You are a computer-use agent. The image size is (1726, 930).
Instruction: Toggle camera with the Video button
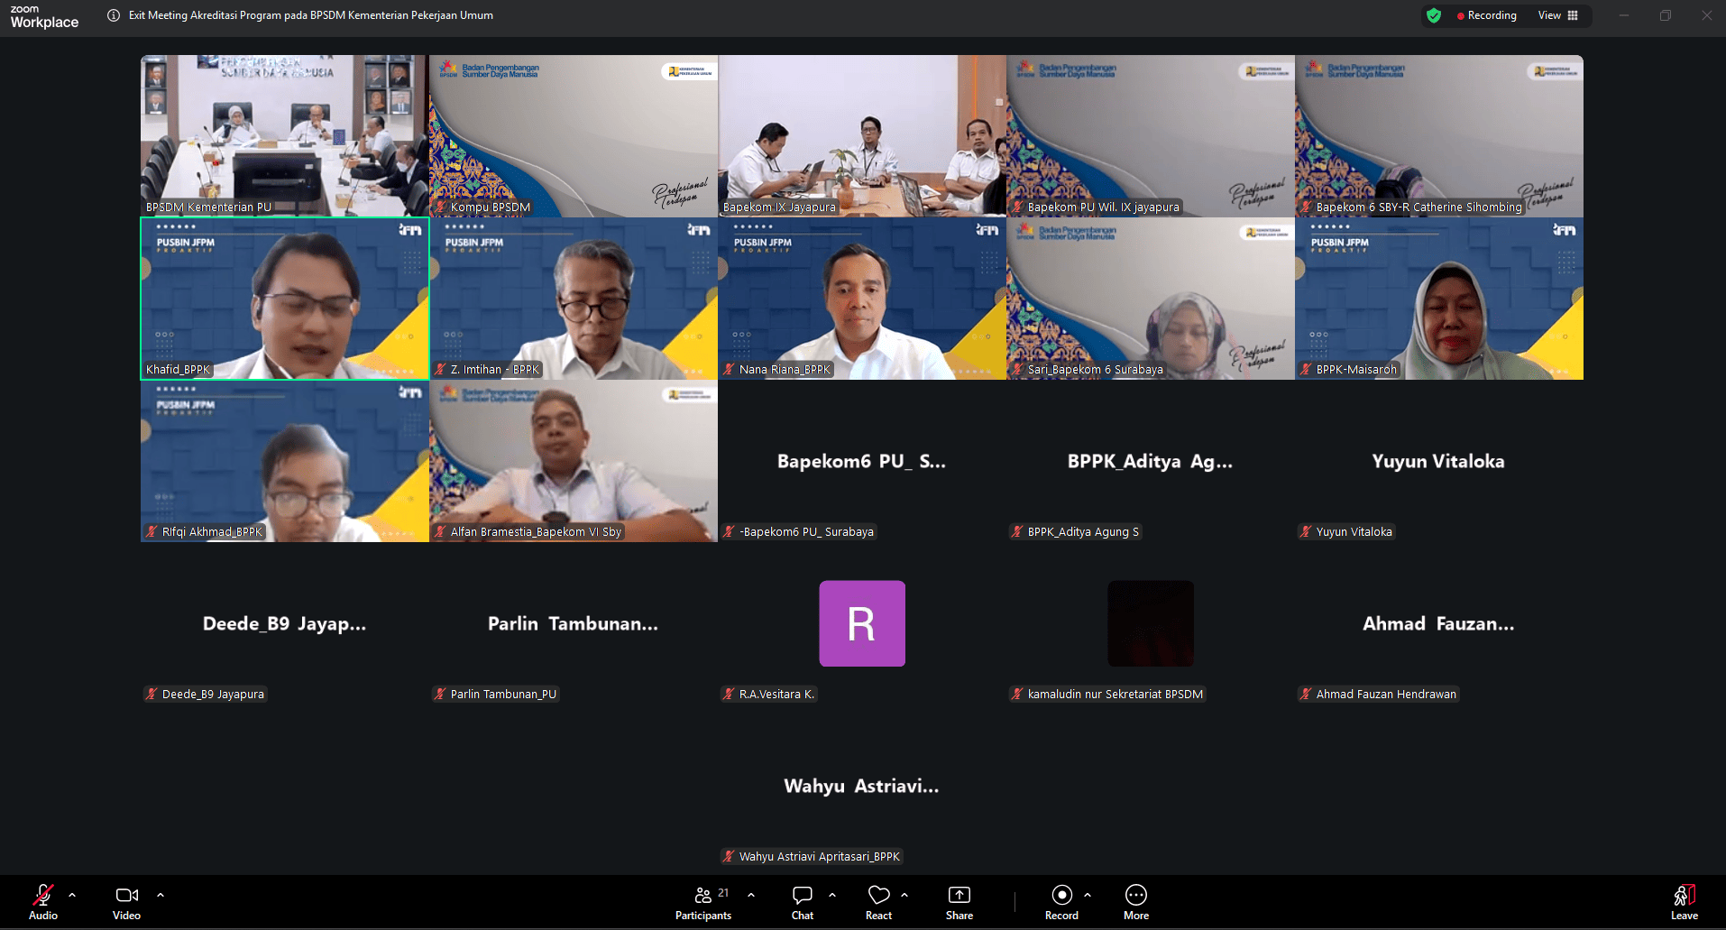point(126,902)
